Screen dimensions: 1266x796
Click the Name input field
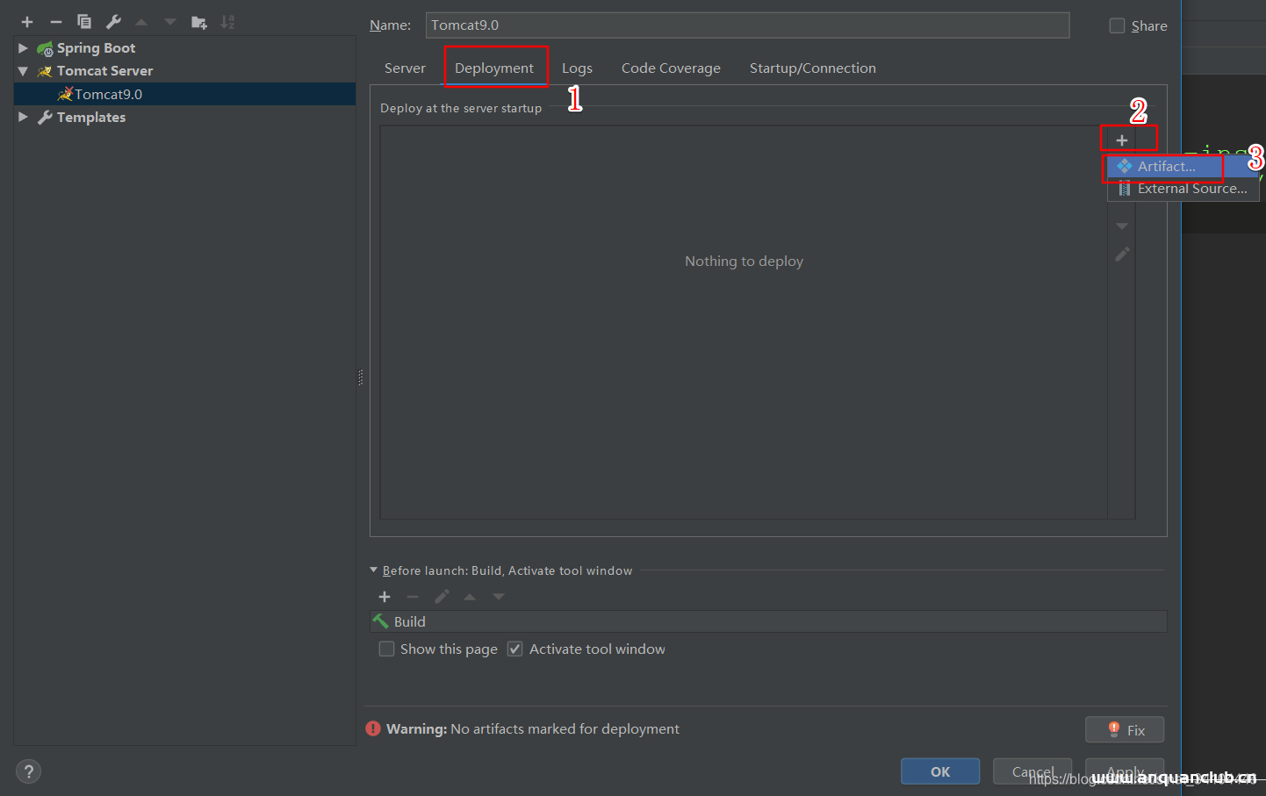746,25
